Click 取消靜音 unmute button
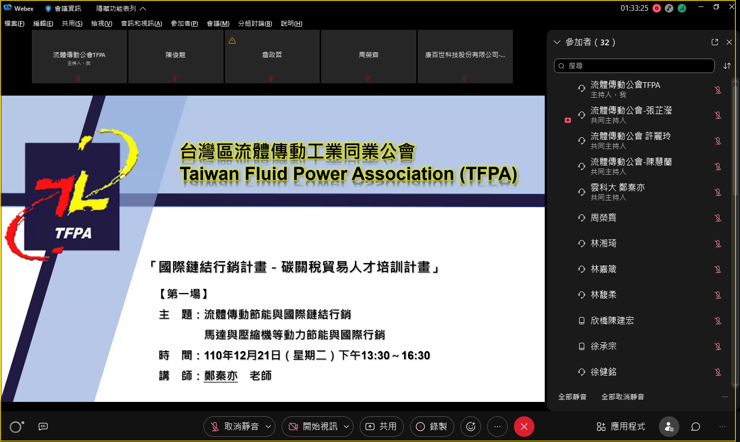The image size is (740, 442). [x=234, y=427]
